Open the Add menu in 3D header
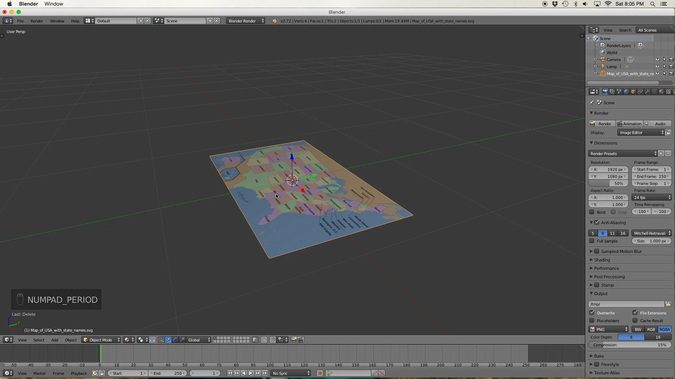Screen dimensions: 675x379 point(54,340)
